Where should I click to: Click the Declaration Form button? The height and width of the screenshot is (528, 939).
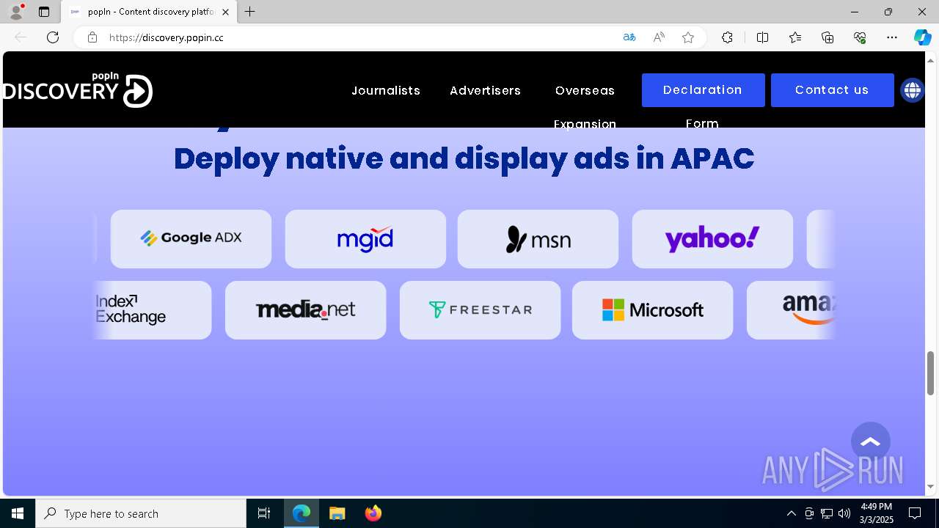pos(703,90)
